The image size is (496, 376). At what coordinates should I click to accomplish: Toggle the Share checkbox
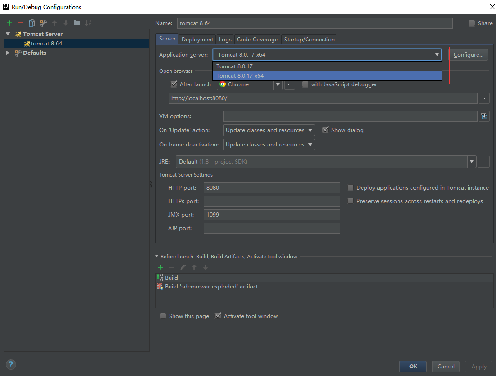click(472, 23)
